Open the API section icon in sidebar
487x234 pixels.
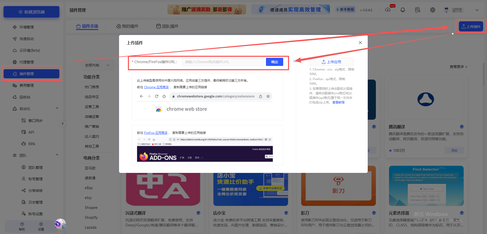tap(24, 132)
